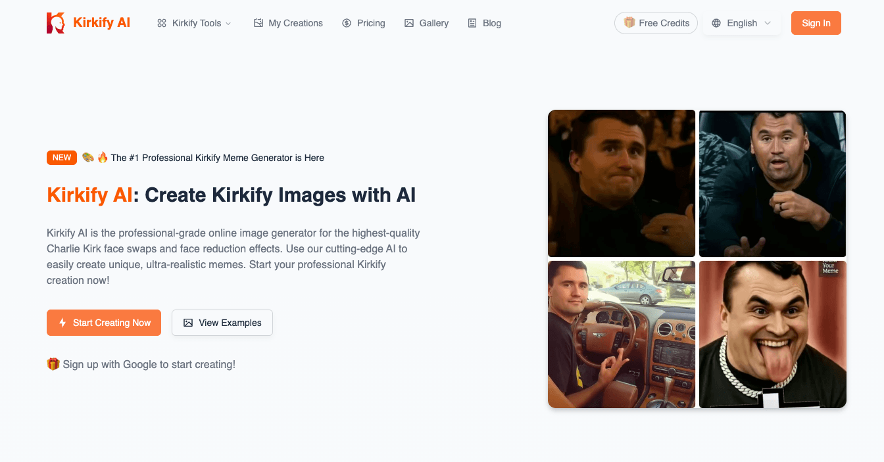Click View Examples button
Image resolution: width=884 pixels, height=462 pixels.
pos(222,323)
